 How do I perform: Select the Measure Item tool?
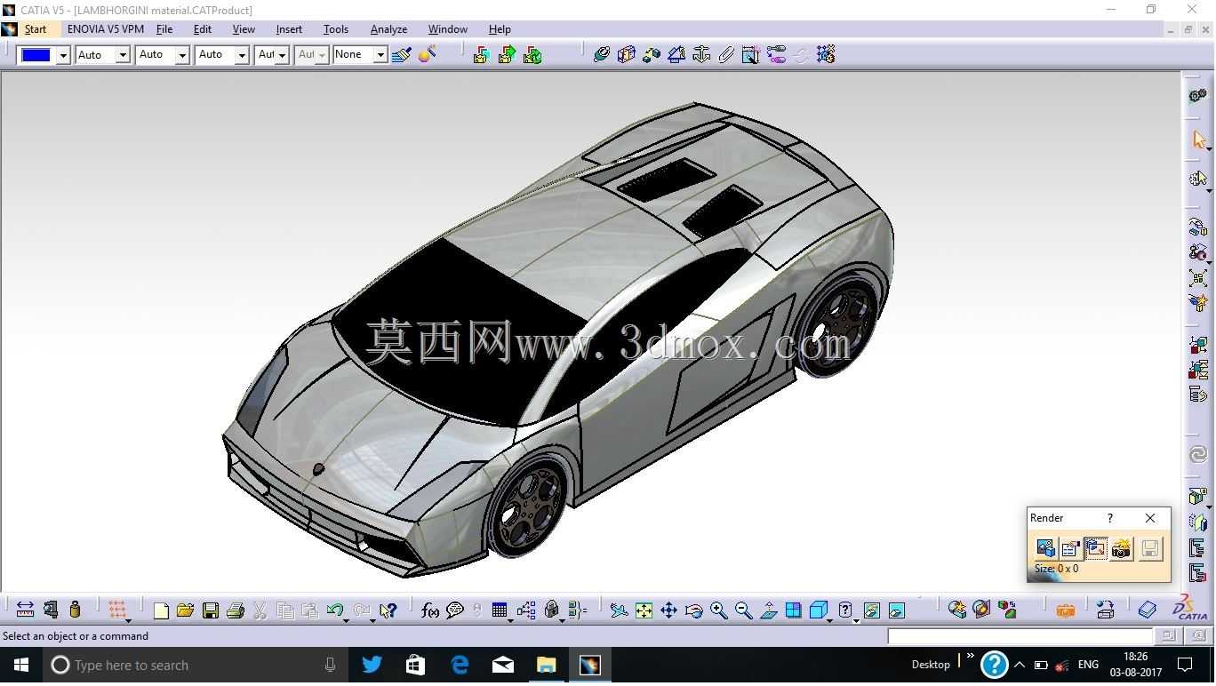click(x=51, y=610)
